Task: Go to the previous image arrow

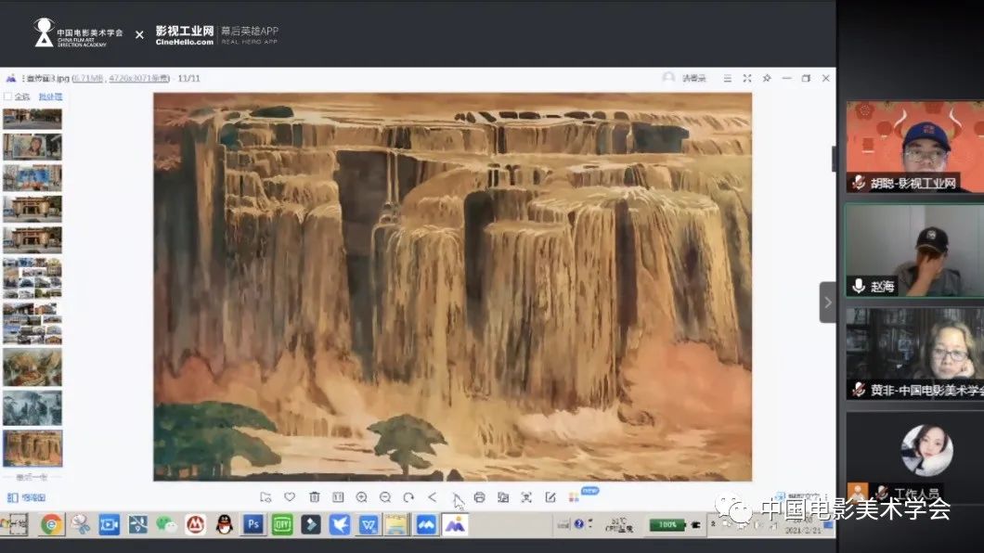Action: [x=432, y=497]
